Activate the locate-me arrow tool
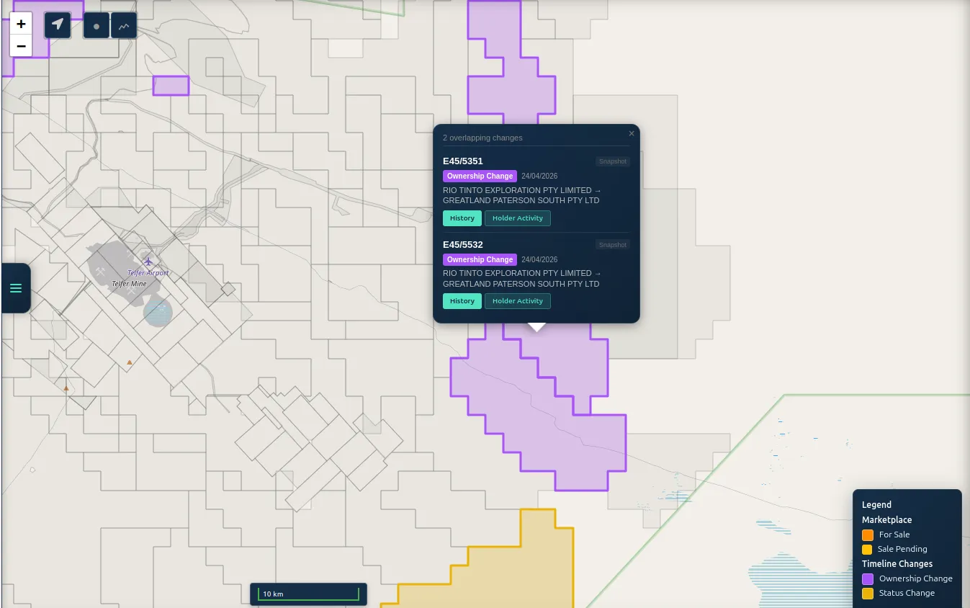Screen dimensions: 970x608 click(58, 25)
